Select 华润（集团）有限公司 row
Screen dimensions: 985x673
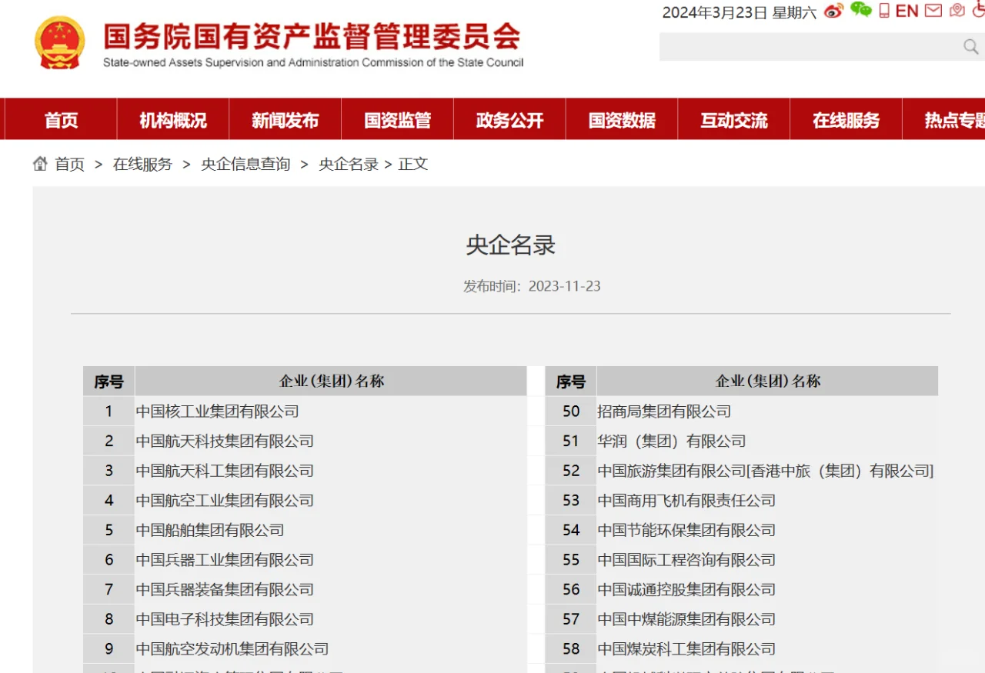[x=672, y=441]
